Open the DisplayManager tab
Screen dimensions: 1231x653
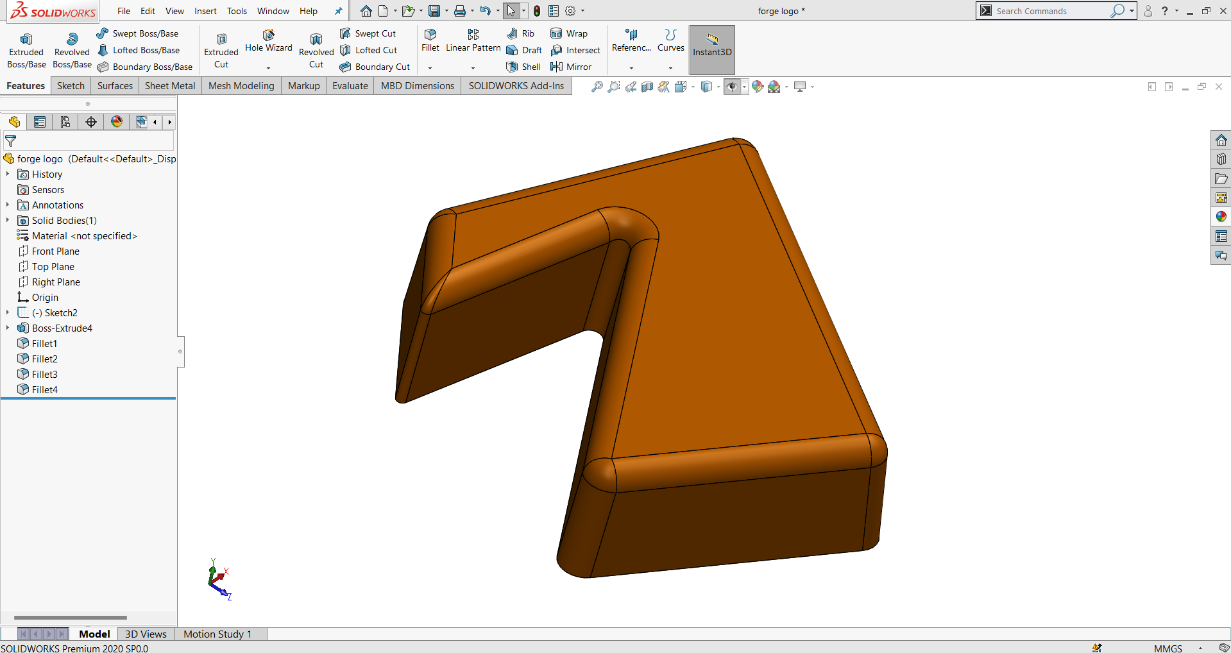point(117,122)
